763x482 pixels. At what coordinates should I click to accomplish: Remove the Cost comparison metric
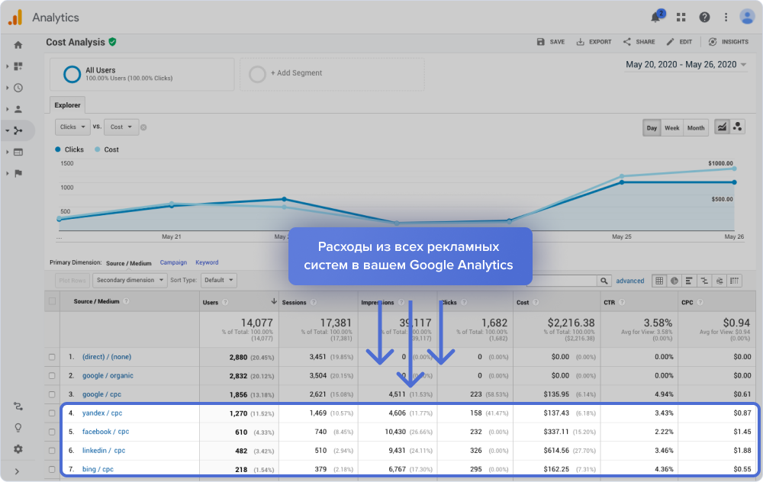tap(143, 127)
